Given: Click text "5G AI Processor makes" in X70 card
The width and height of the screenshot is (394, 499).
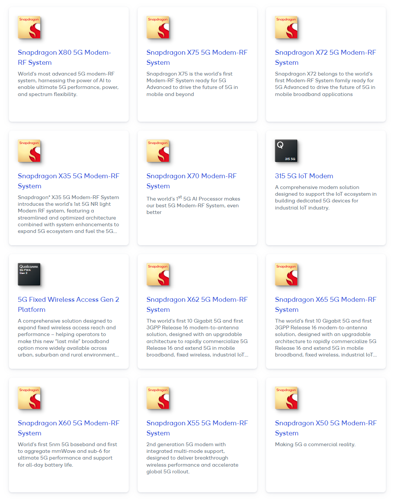Looking at the screenshot, I should pyautogui.click(x=212, y=199).
